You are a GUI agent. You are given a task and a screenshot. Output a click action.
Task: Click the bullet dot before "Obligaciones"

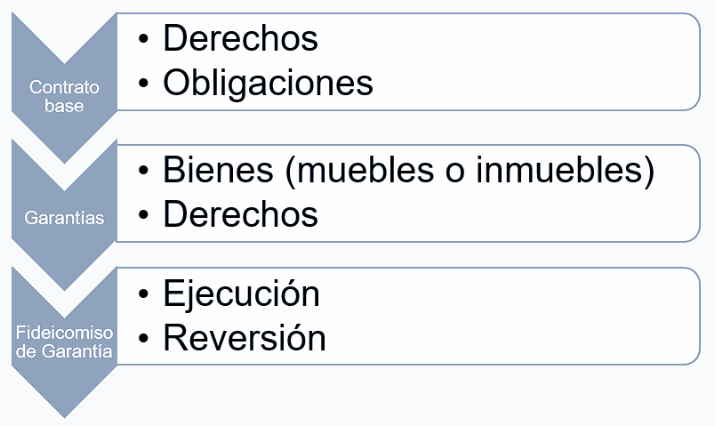point(147,84)
